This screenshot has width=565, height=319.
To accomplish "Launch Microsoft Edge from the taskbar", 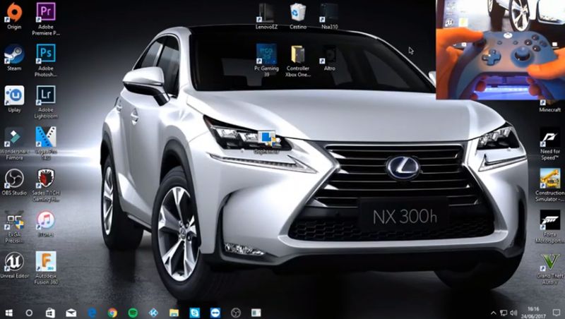I will pos(92,313).
